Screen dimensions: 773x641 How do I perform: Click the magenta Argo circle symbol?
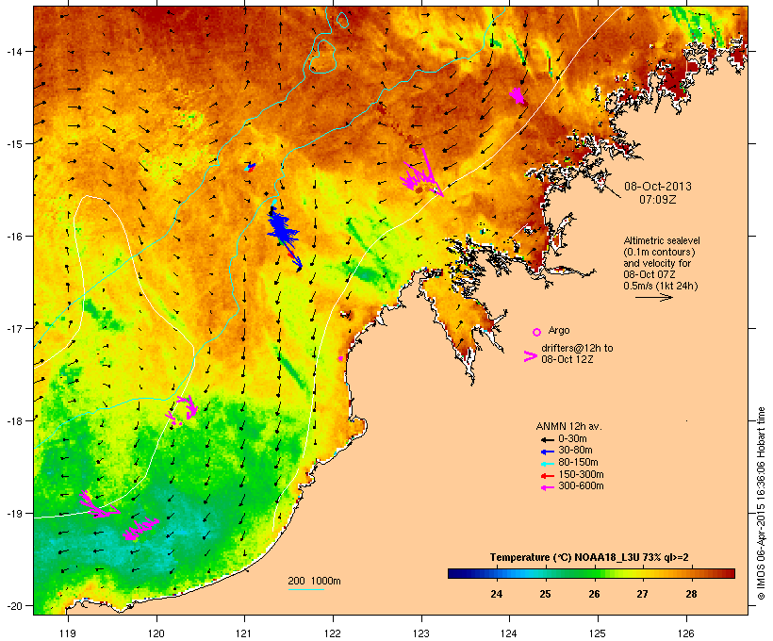[x=537, y=332]
